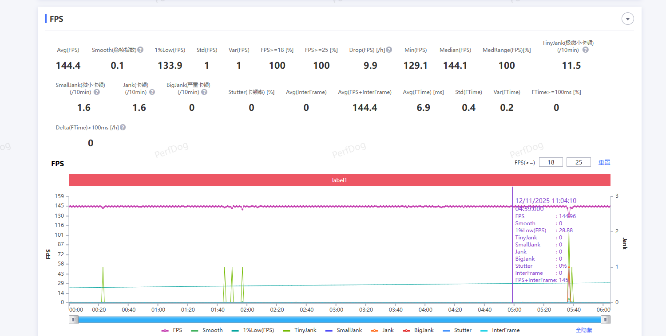Open the help icon beside BigJank (/10min)
The height and width of the screenshot is (336, 666).
[204, 92]
